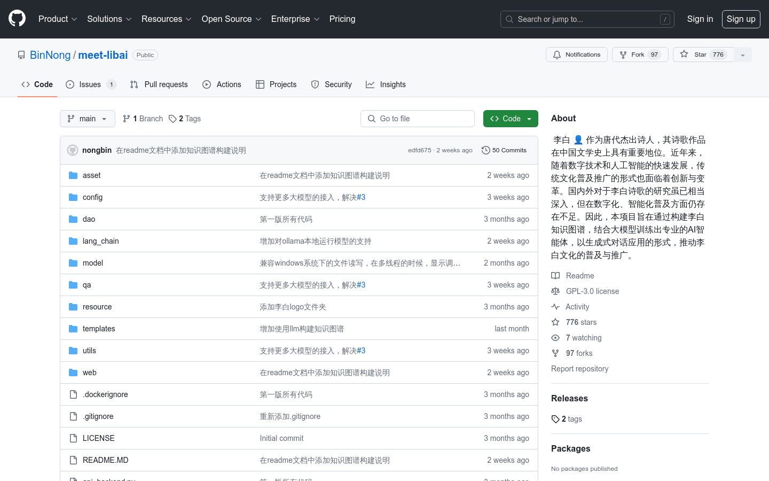Switch to the Issues tab
769x481 pixels.
[x=91, y=84]
